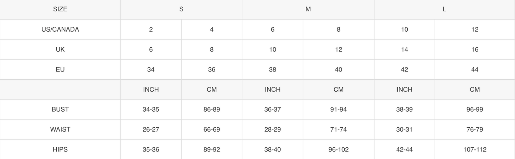Click waist measurement 28-29 inches
The image size is (515, 159).
point(273,129)
